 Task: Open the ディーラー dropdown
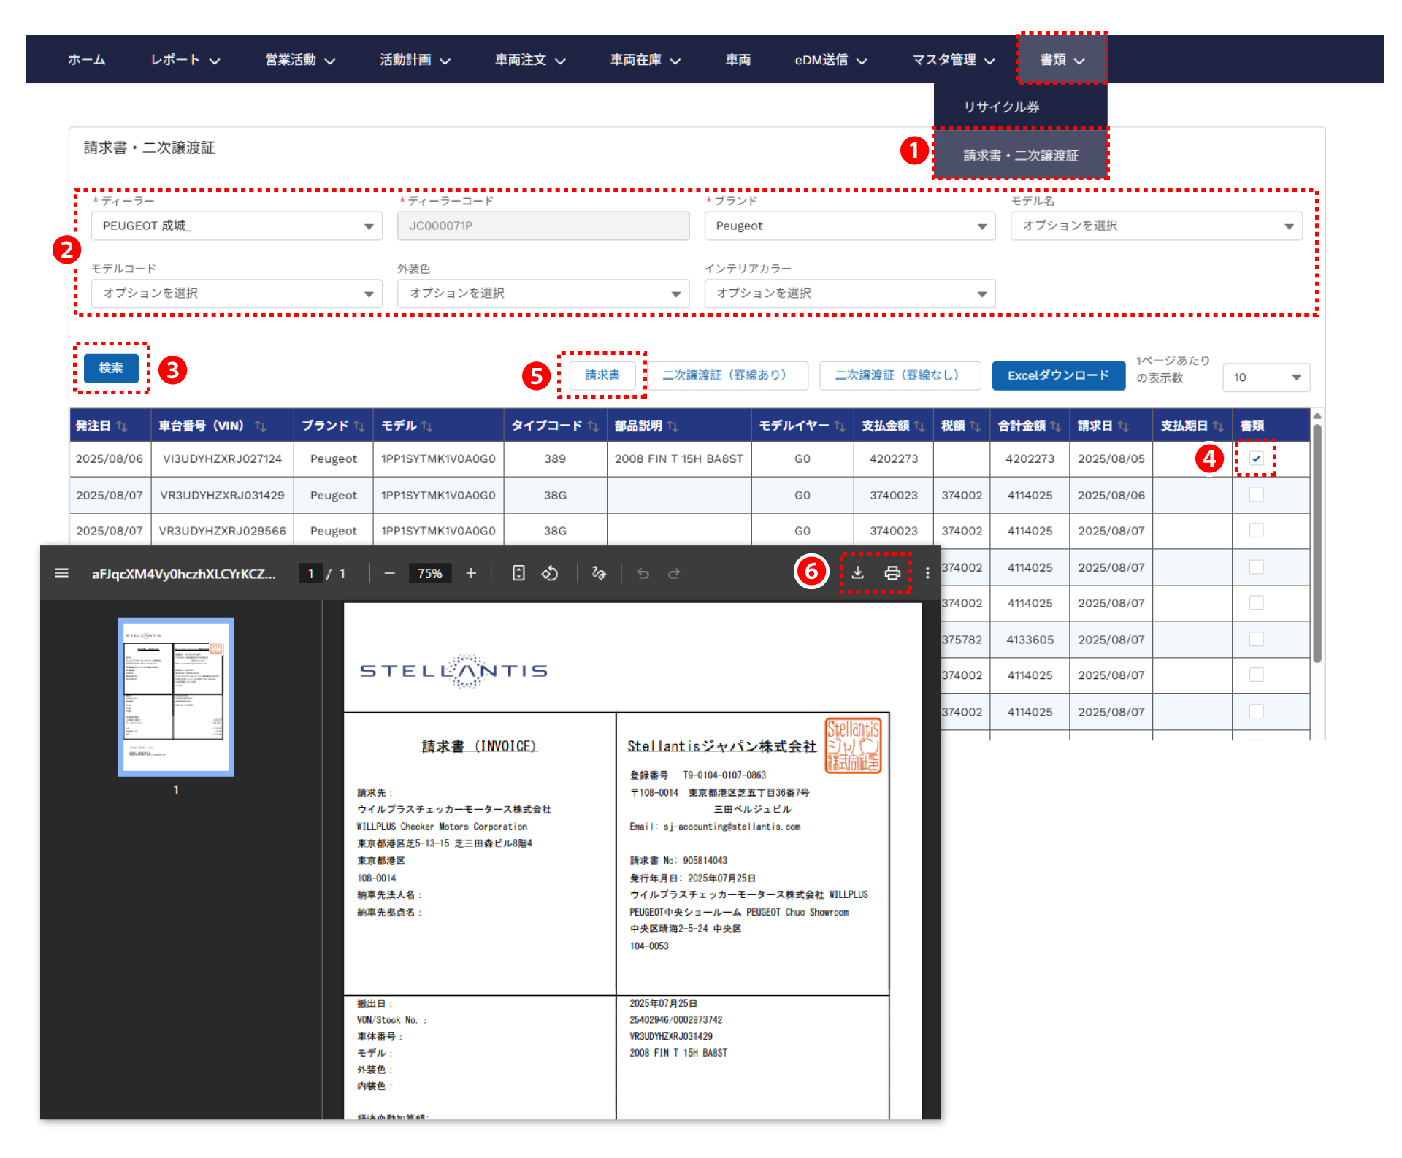[237, 226]
